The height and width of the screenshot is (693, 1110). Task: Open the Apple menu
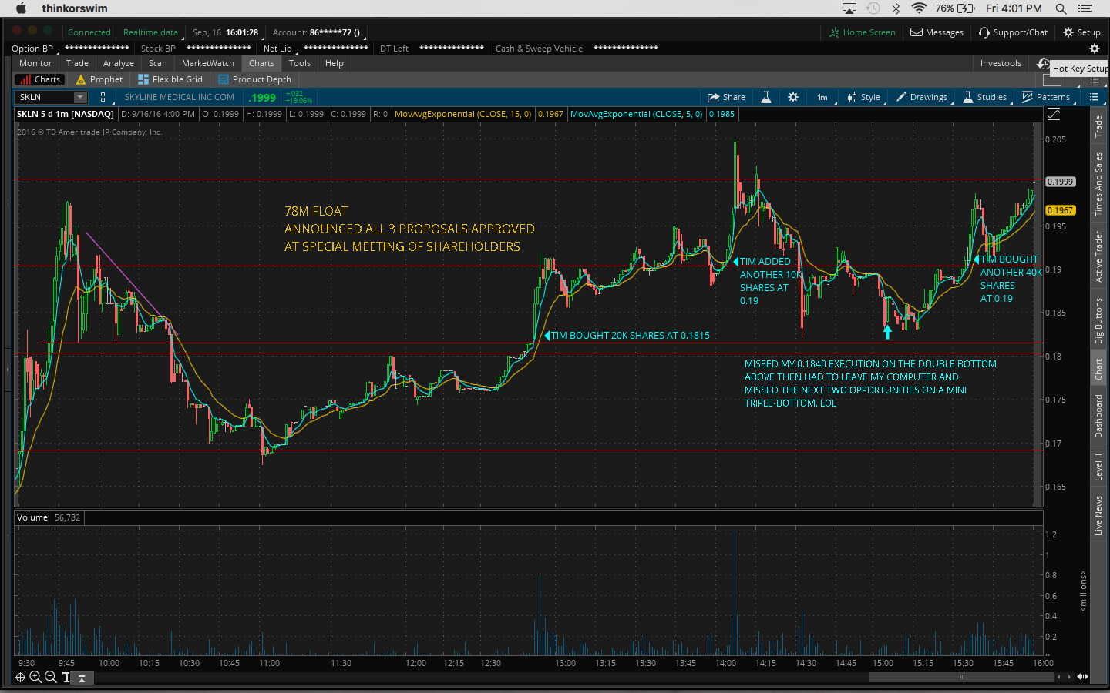coord(21,8)
